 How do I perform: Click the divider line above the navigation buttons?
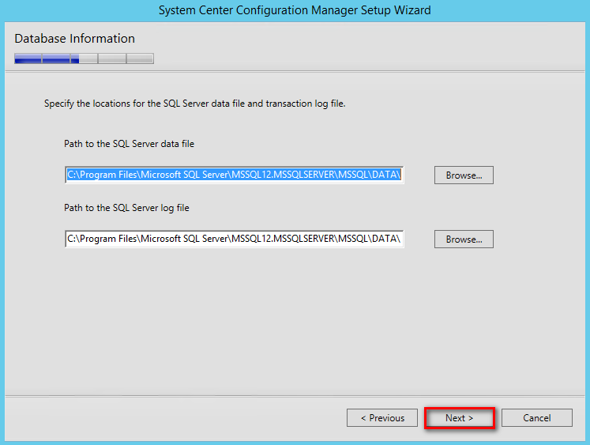(x=295, y=396)
